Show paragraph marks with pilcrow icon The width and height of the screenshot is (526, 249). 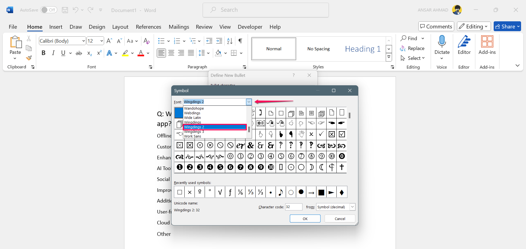point(240,41)
